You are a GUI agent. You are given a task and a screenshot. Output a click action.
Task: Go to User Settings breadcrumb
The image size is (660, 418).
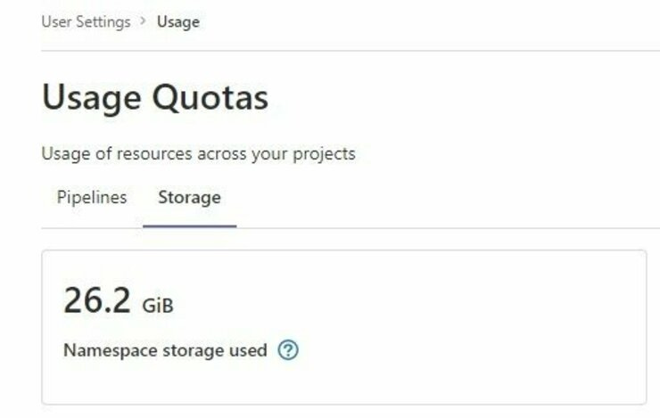click(86, 21)
